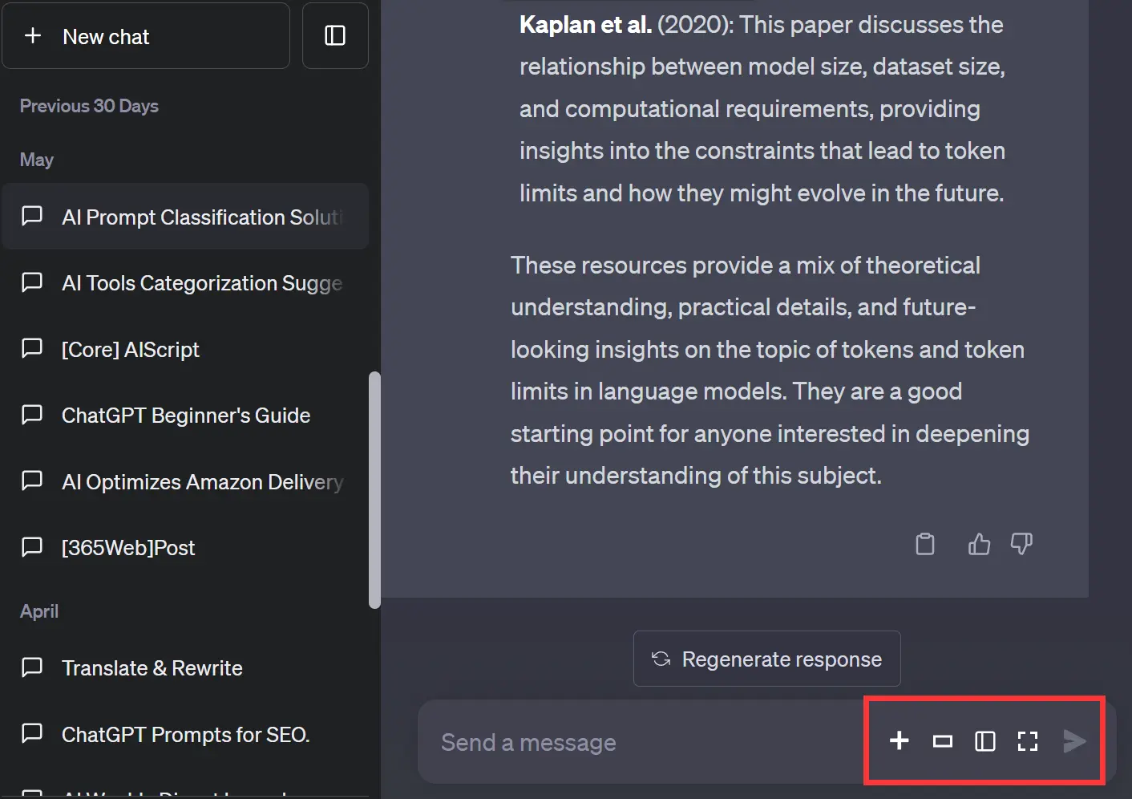Screen dimensions: 1132x799
Task: Open the ChatGPT Beginner's Guide chat
Action: click(185, 415)
